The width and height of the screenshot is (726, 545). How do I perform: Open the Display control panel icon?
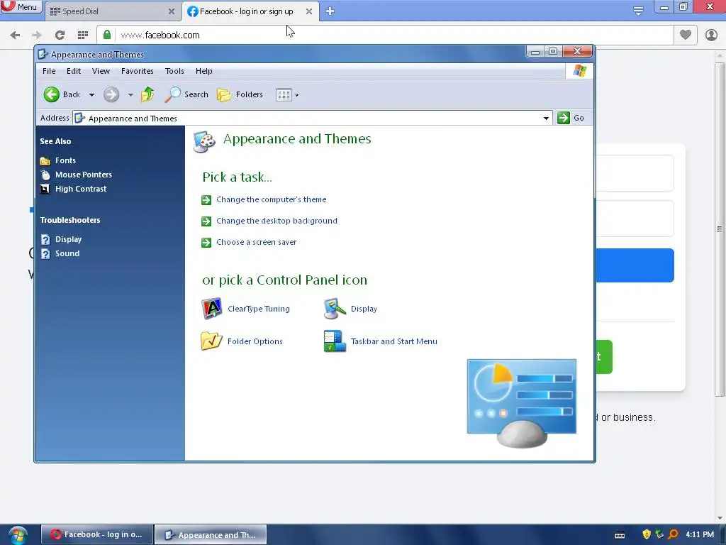click(x=335, y=309)
